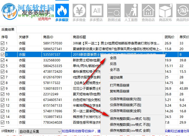Select product ID 578117322 cell

coord(52,83)
